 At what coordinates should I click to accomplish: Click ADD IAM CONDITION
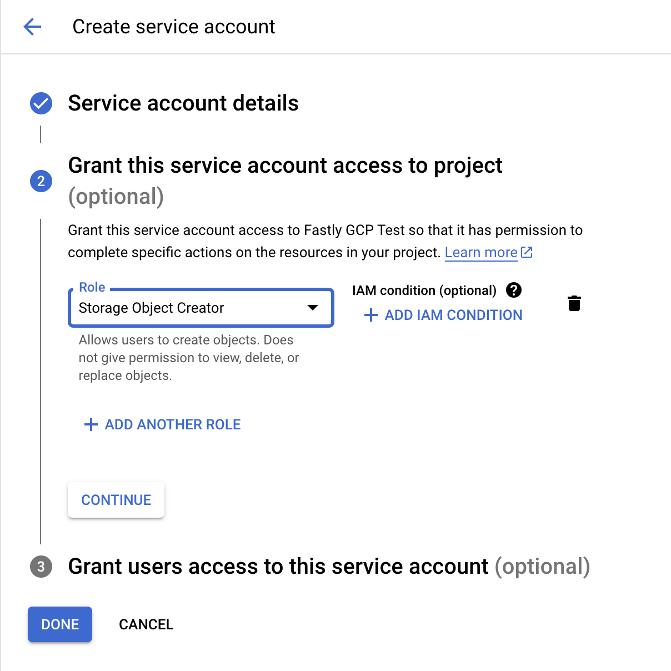[x=453, y=315]
